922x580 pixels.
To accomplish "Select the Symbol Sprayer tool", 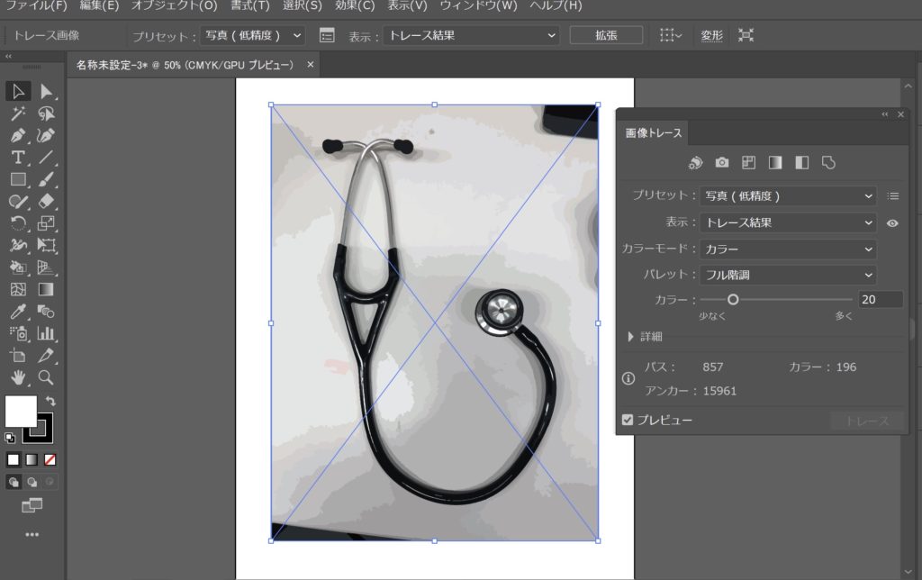I will tap(18, 333).
